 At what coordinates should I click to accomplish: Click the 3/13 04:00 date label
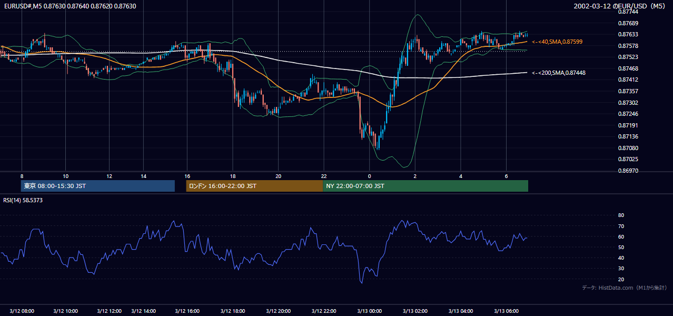tap(461, 311)
